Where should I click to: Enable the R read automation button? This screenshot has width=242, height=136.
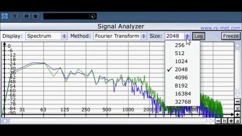click(x=26, y=16)
